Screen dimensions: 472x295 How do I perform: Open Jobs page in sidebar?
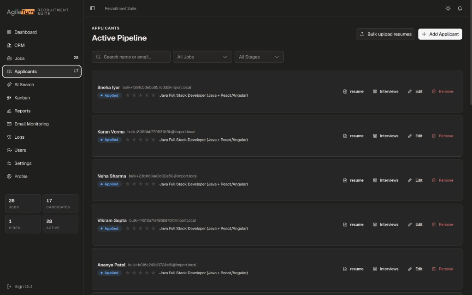point(41,59)
